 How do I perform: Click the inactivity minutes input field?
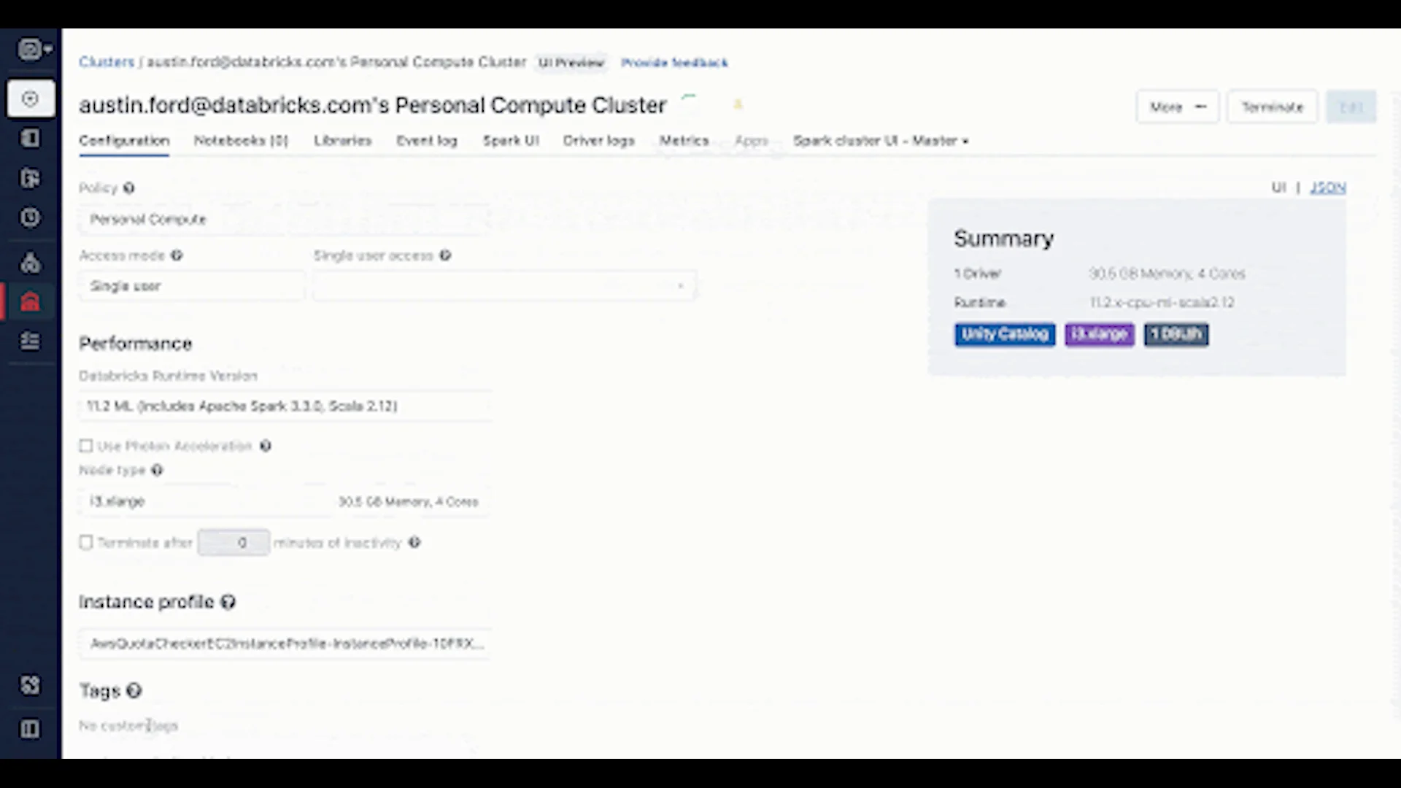coord(233,543)
